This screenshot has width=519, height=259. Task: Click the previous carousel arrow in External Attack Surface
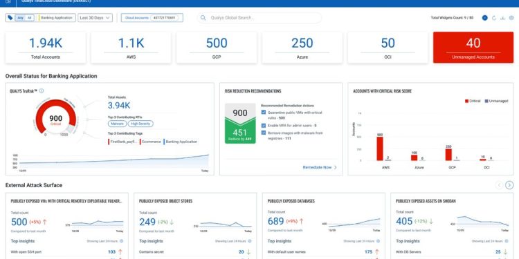click(x=500, y=185)
